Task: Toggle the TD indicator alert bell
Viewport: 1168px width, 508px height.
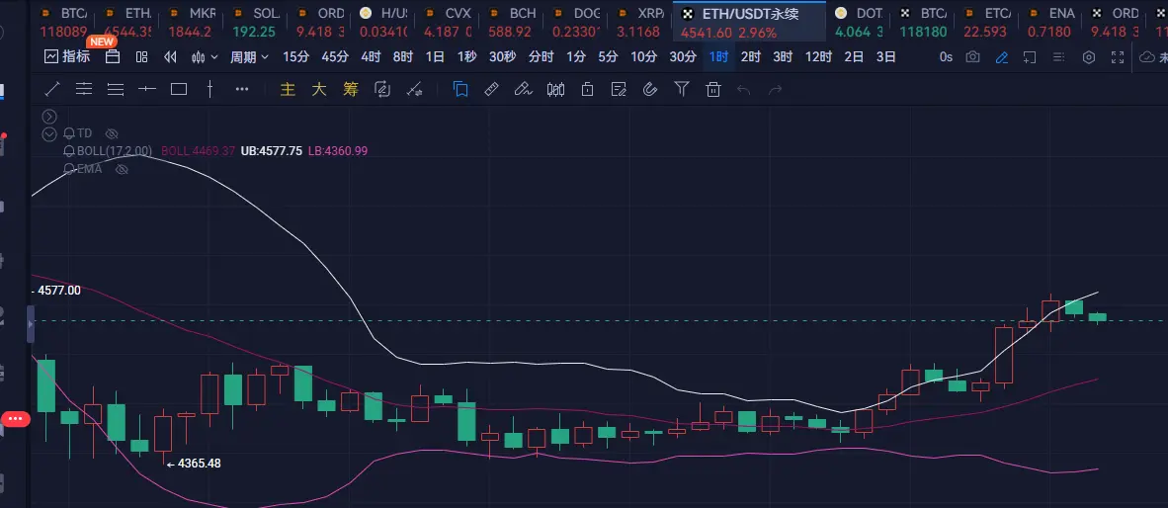Action: tap(68, 133)
